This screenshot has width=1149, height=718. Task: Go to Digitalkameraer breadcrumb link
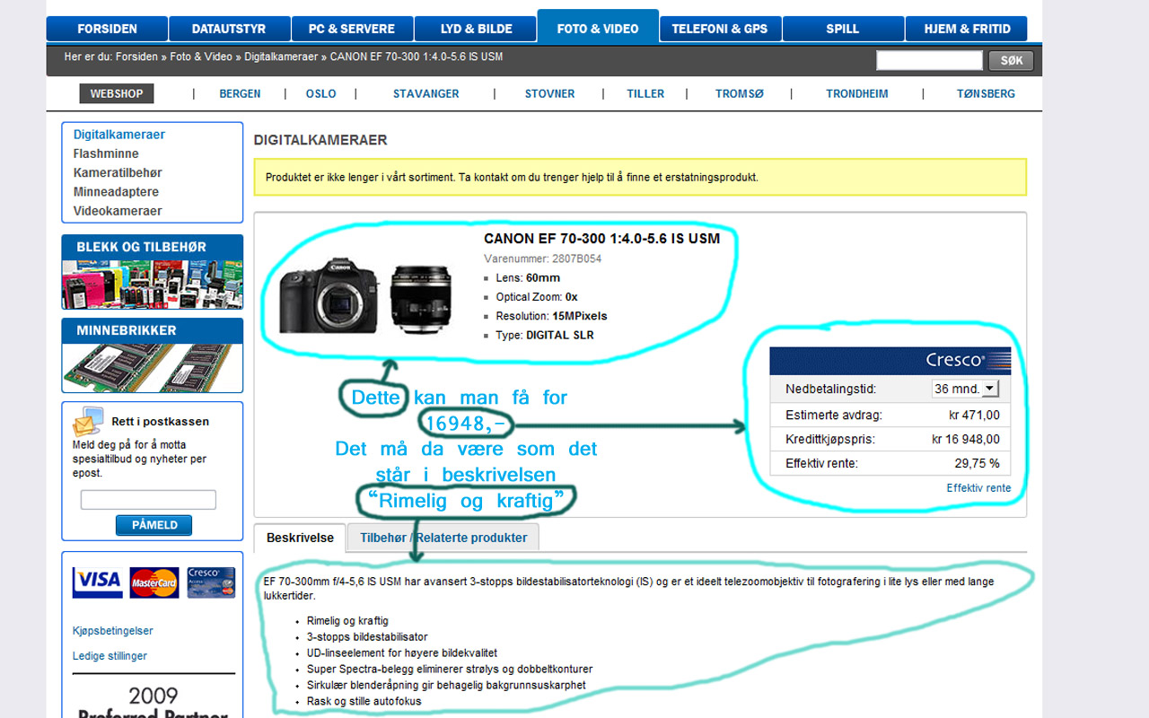point(281,57)
